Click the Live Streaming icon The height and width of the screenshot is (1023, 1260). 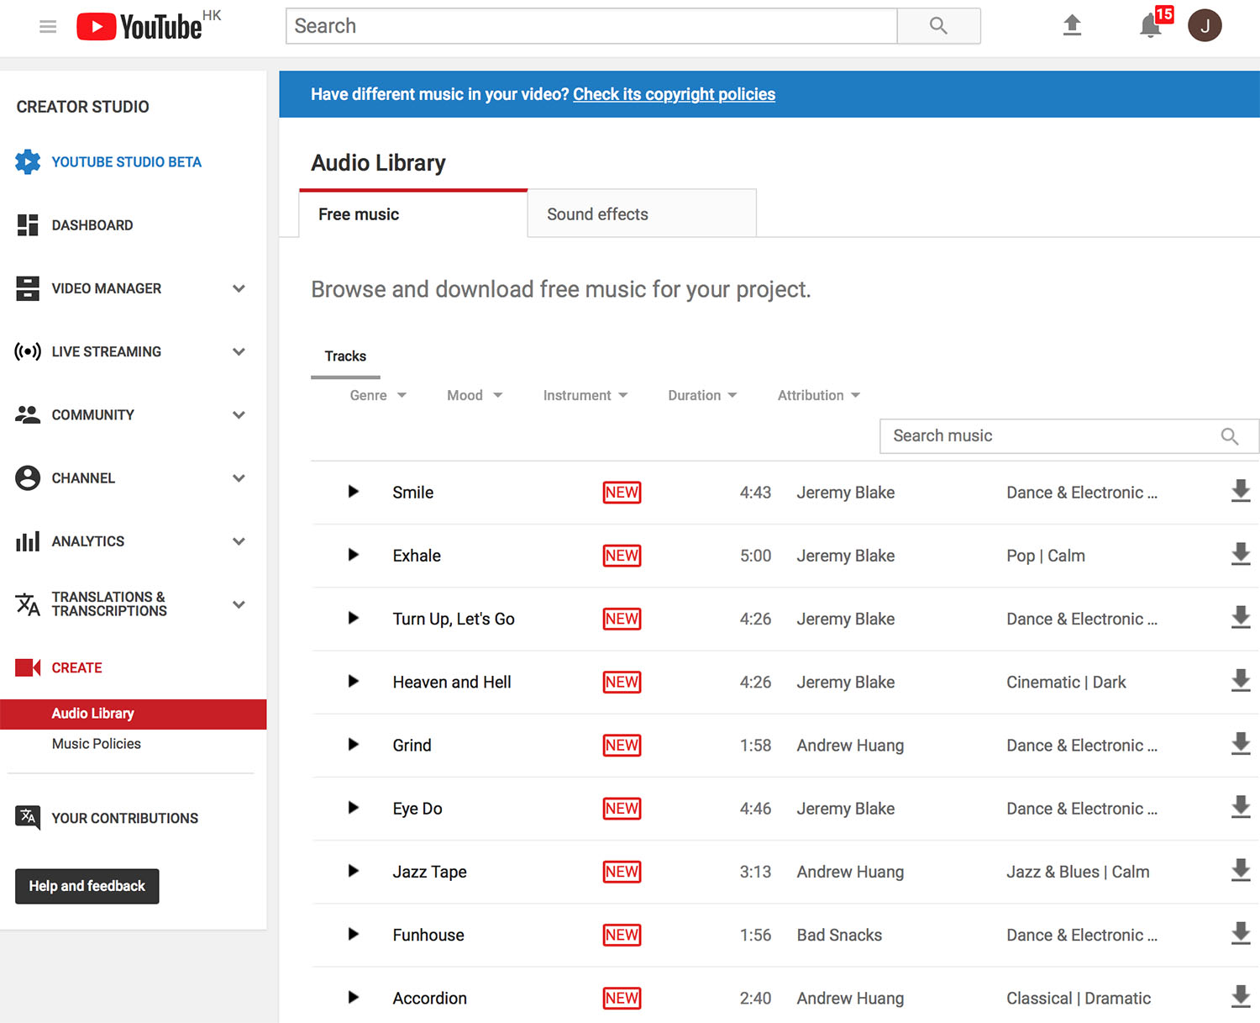28,351
